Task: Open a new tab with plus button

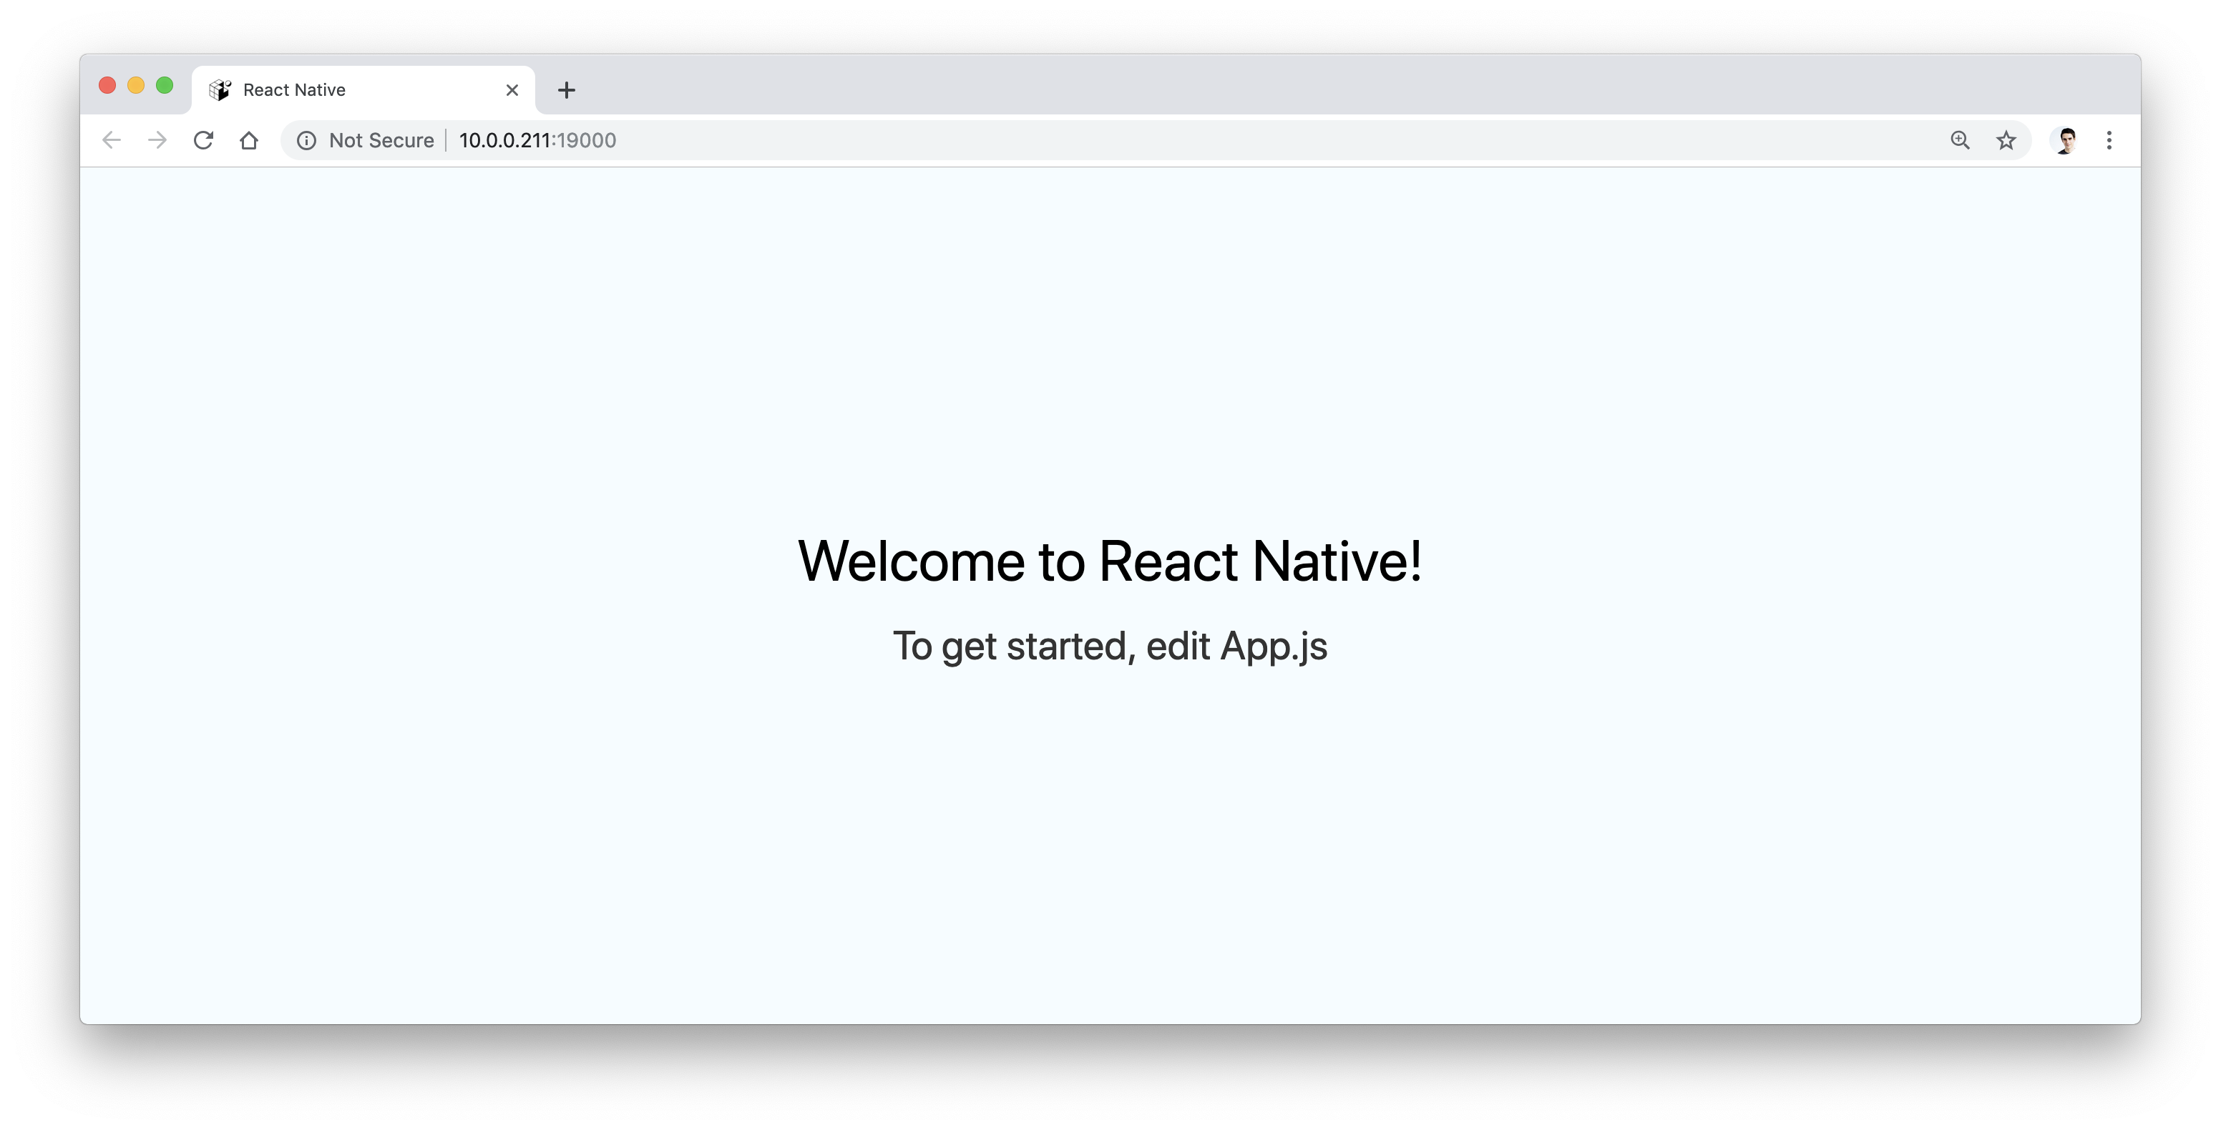Action: (567, 89)
